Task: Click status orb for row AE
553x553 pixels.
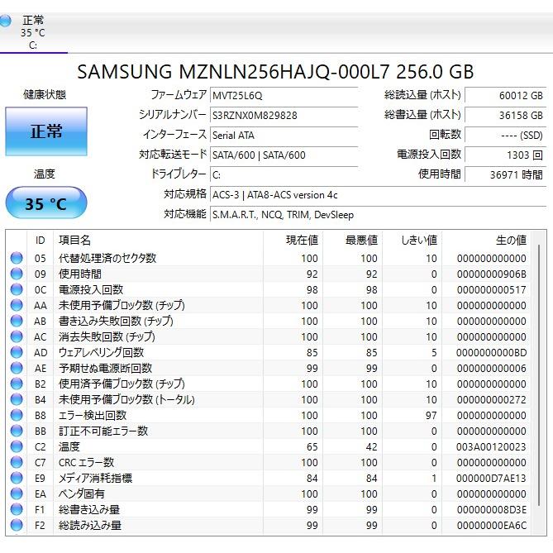Action: [17, 368]
